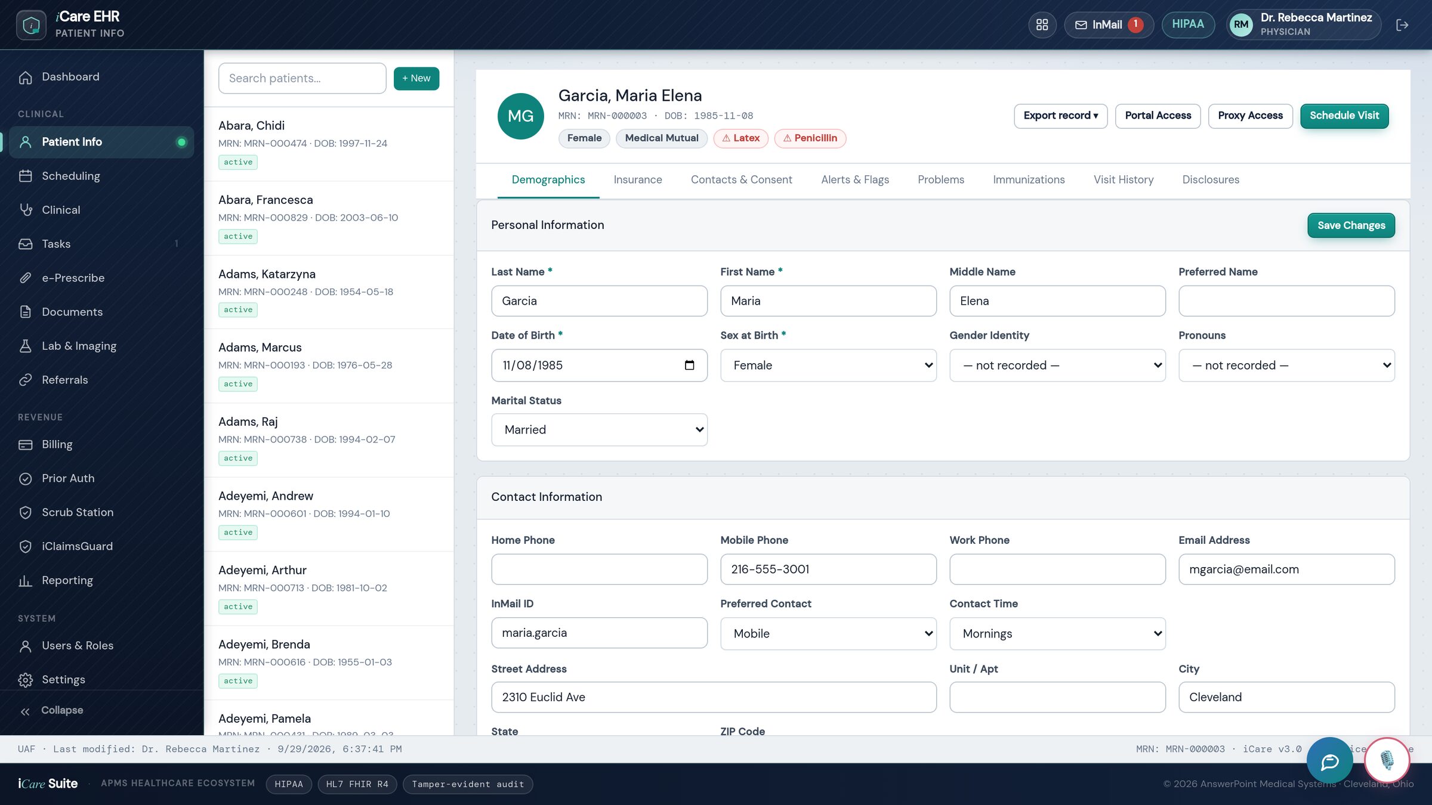Click the Portal Access button
The height and width of the screenshot is (805, 1432).
[x=1158, y=116]
